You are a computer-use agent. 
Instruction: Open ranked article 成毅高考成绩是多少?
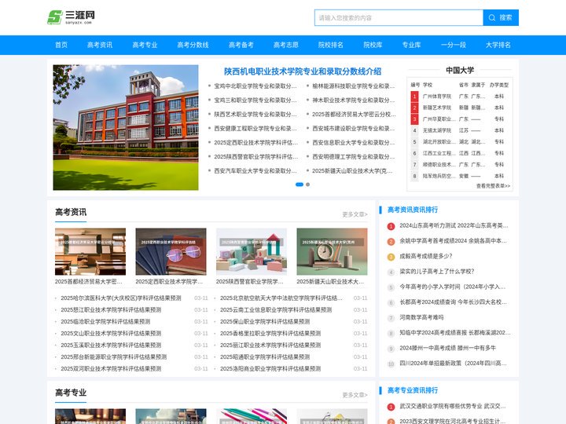pyautogui.click(x=425, y=256)
